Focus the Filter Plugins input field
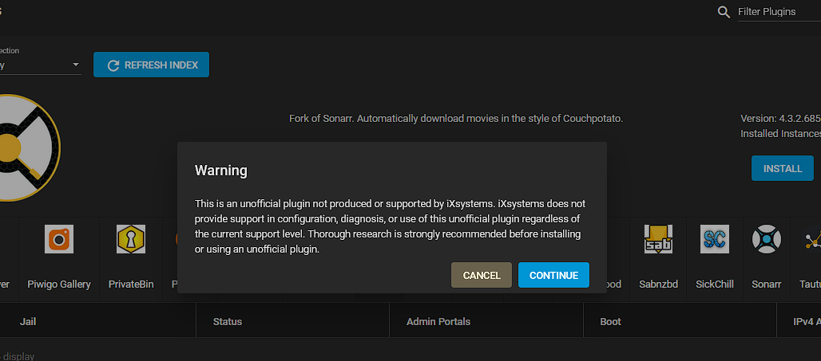This screenshot has width=821, height=361. 779,12
